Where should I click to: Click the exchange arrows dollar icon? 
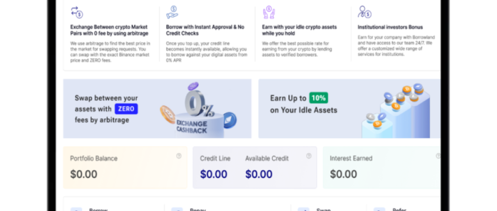[77, 12]
